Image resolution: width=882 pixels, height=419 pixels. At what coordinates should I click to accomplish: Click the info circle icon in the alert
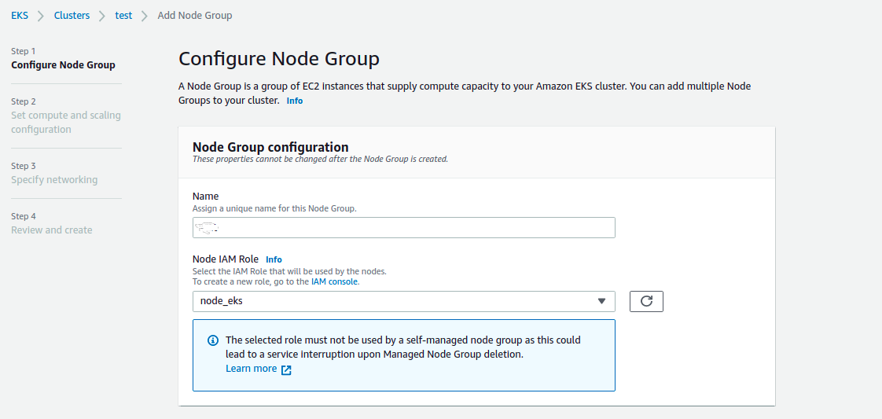(213, 340)
